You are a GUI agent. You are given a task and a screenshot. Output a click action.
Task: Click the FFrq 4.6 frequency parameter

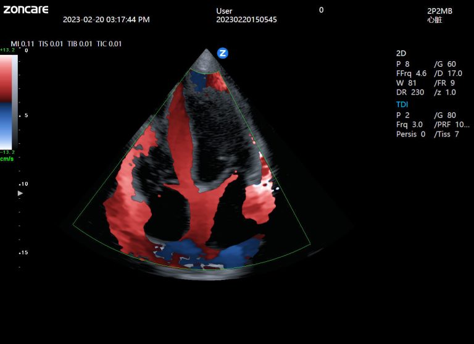pos(412,73)
